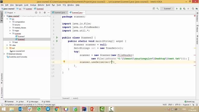Viewport: 199px width, 112px height.
Task: Hide the Project panel with minus icon
Action: coord(49,12)
